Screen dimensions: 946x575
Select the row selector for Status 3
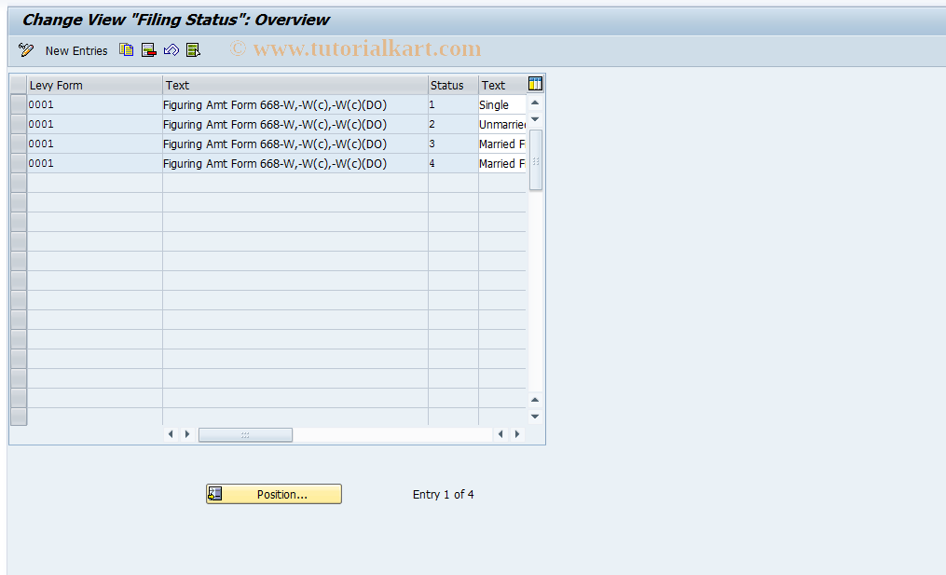click(19, 144)
